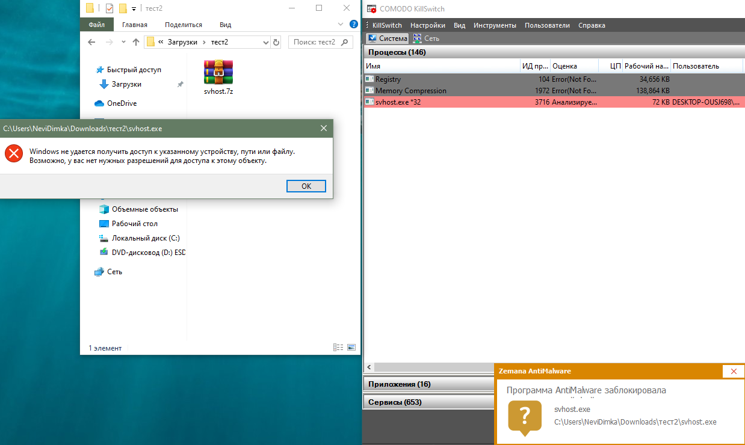The image size is (745, 445).
Task: Open the Вид menu in KillSwitch
Action: (x=460, y=25)
